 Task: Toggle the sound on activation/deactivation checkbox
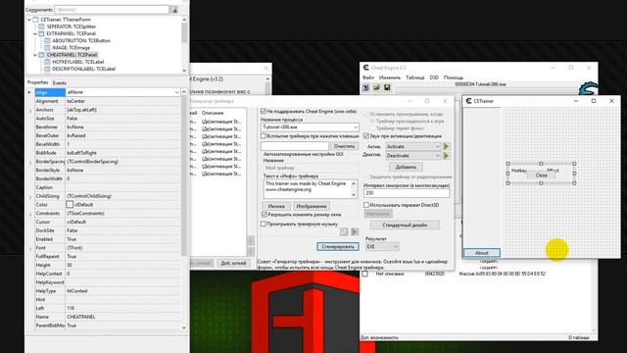tap(366, 136)
